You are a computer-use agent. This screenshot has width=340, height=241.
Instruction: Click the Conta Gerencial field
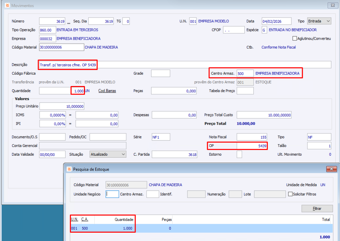83,146
